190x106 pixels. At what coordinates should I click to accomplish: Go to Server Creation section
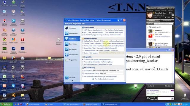(x=72, y=54)
